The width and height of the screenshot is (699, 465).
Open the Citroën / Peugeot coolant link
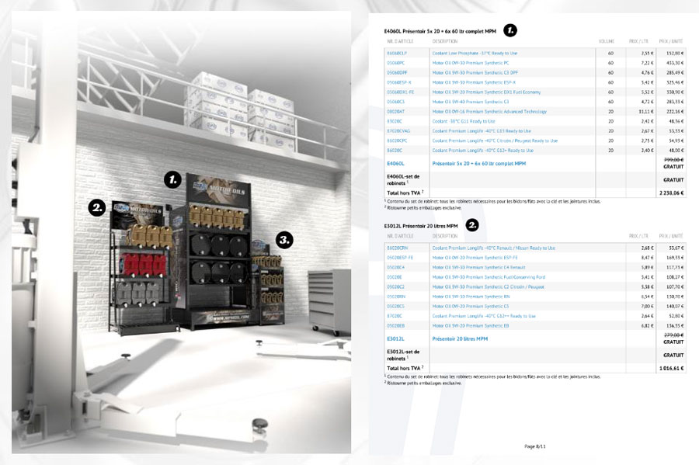click(x=495, y=141)
